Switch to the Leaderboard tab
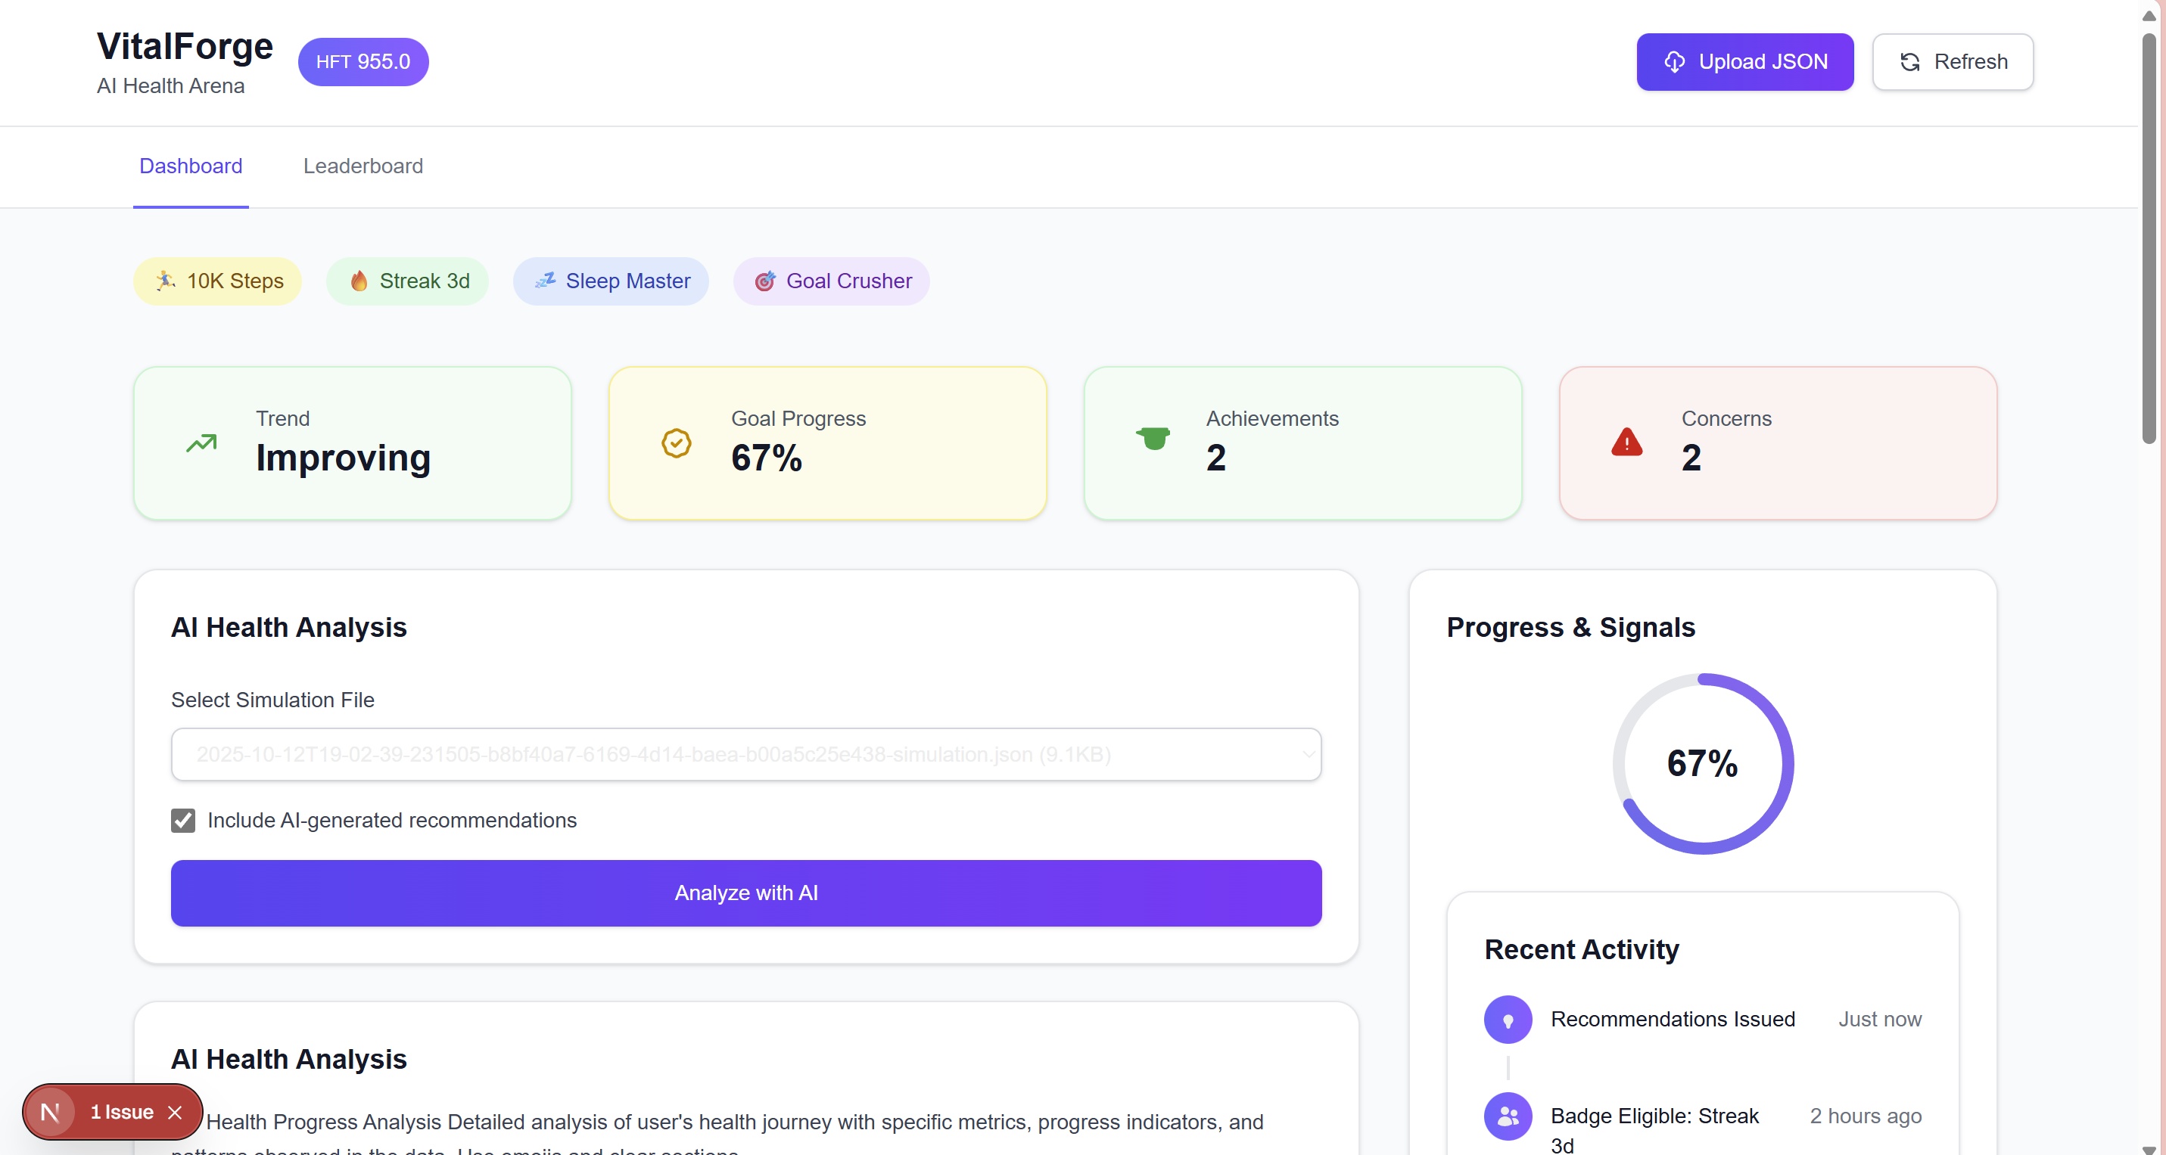The height and width of the screenshot is (1155, 2166). (x=363, y=166)
